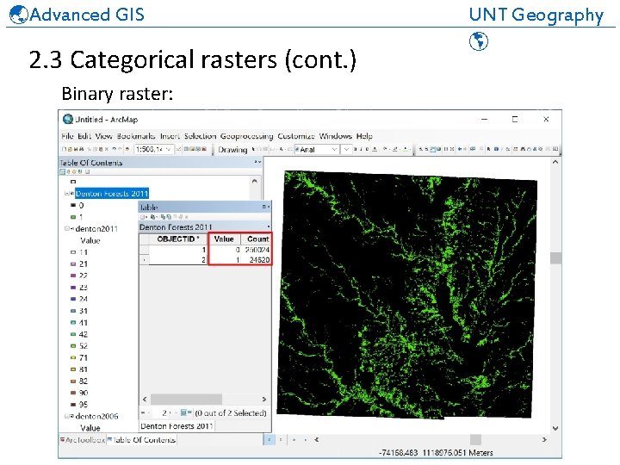Screen dimensions: 620x465
Task: Collapse the denton2006 layer tree
Action: click(66, 416)
